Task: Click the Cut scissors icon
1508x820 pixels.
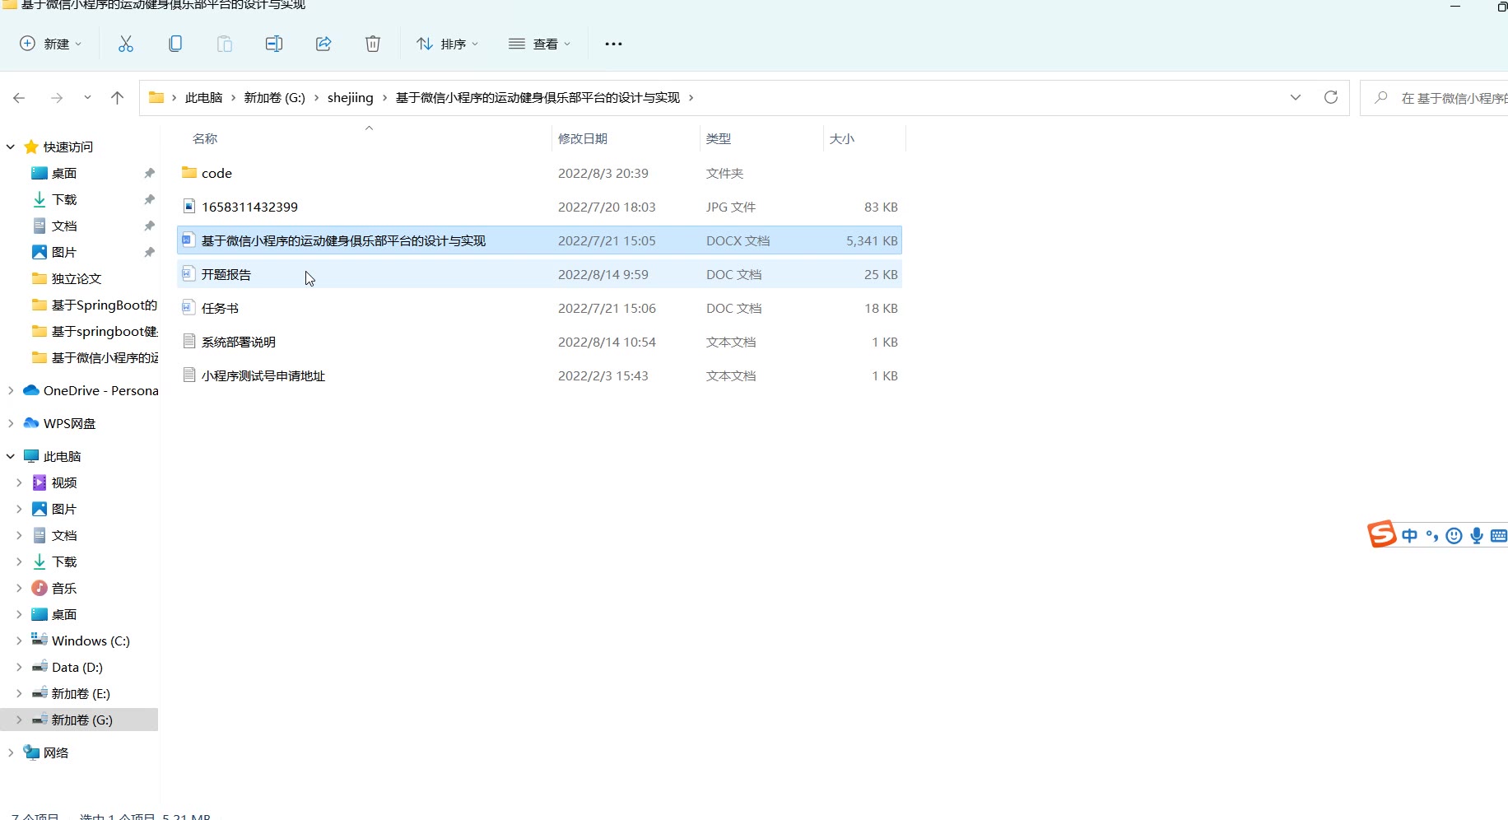Action: (x=126, y=44)
